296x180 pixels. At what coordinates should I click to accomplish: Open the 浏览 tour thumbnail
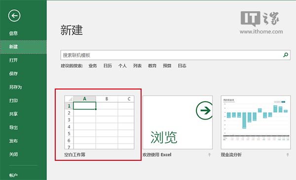(178, 122)
